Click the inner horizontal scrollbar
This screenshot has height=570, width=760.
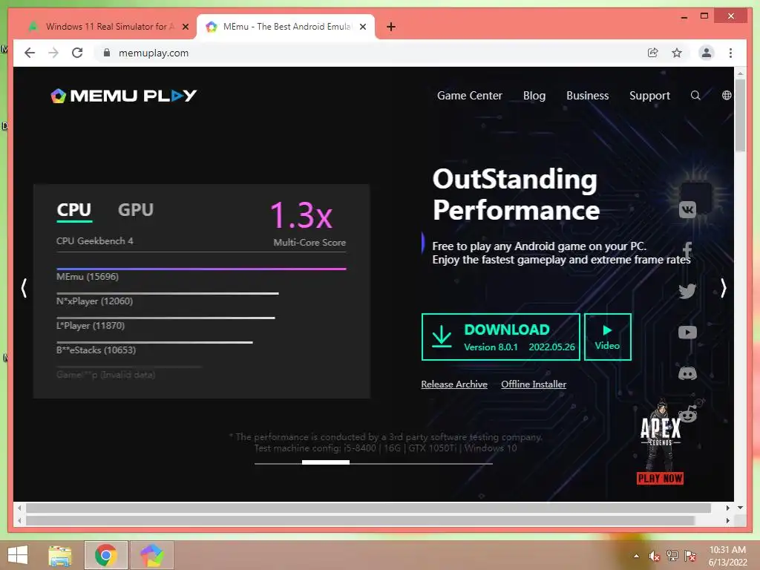pyautogui.click(x=368, y=508)
